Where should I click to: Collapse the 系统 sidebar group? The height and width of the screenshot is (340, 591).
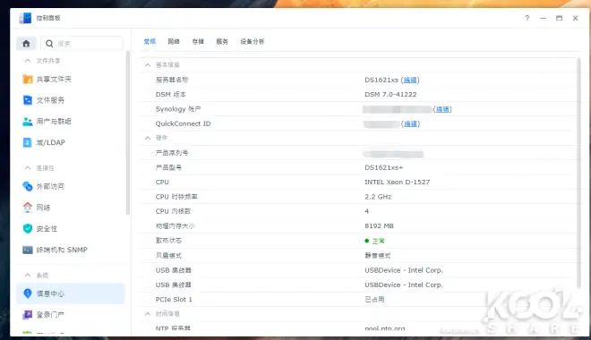tap(28, 276)
